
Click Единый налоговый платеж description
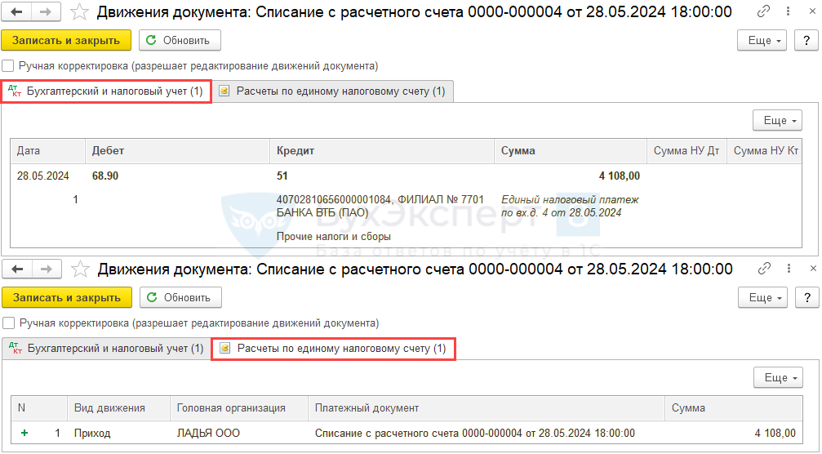pos(570,206)
